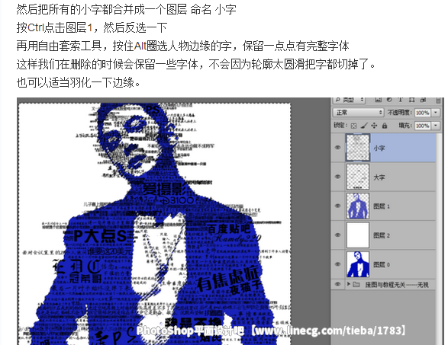Viewport: 448px width, 345px height.
Task: Hide the 图层 2 layer
Action: [x=337, y=235]
